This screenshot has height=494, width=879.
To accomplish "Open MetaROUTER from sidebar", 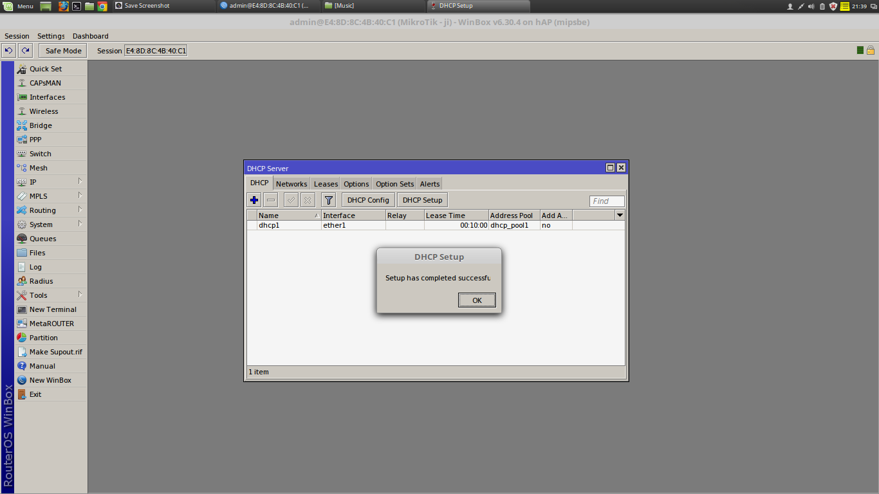I will 51,324.
